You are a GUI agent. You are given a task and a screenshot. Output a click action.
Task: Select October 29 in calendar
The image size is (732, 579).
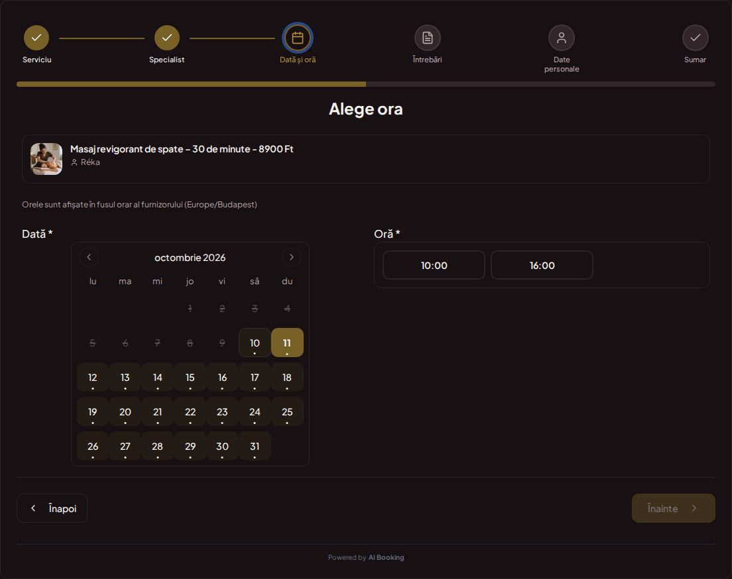tap(190, 447)
